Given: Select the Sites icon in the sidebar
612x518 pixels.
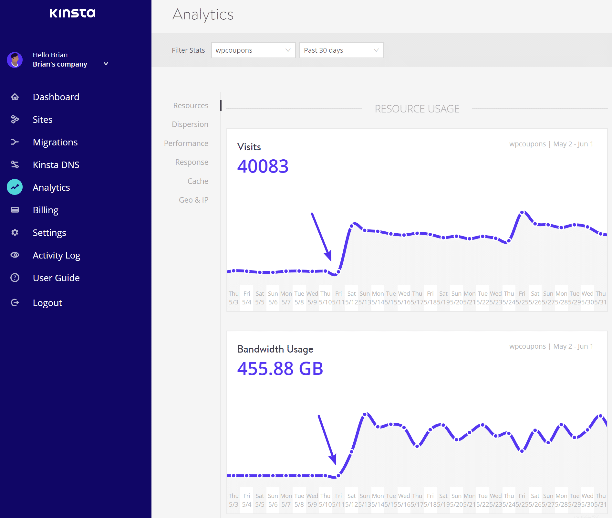Looking at the screenshot, I should pyautogui.click(x=15, y=119).
